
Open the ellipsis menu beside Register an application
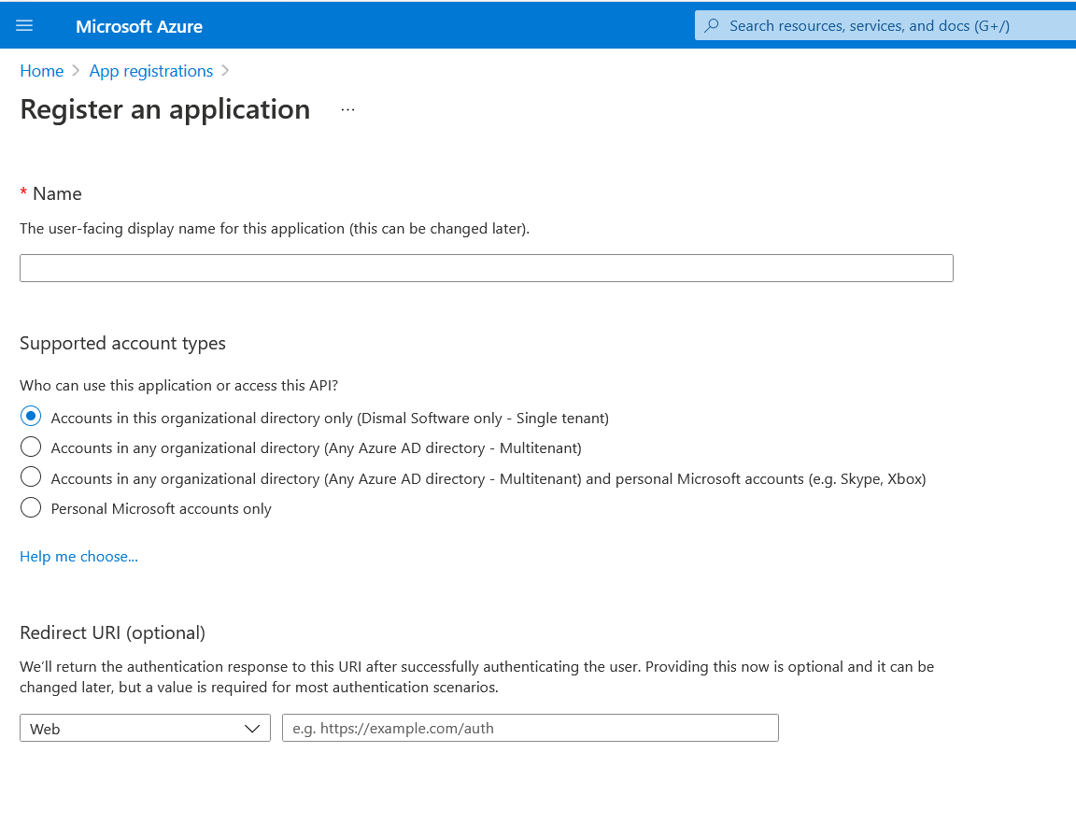click(x=347, y=109)
